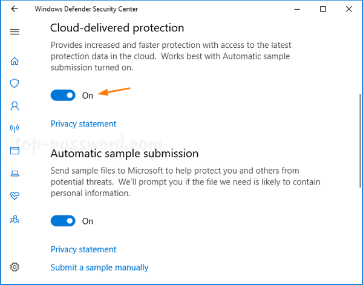This screenshot has height=285, width=363.
Task: Open Family options icon in sidebar
Action: [x=15, y=219]
